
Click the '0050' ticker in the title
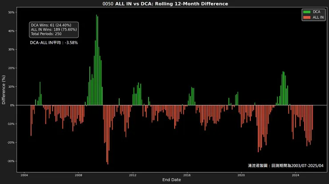point(108,4)
